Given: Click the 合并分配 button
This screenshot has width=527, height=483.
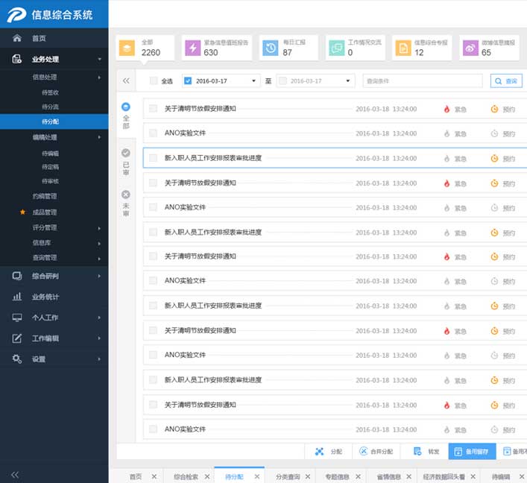Looking at the screenshot, I should click(376, 452).
